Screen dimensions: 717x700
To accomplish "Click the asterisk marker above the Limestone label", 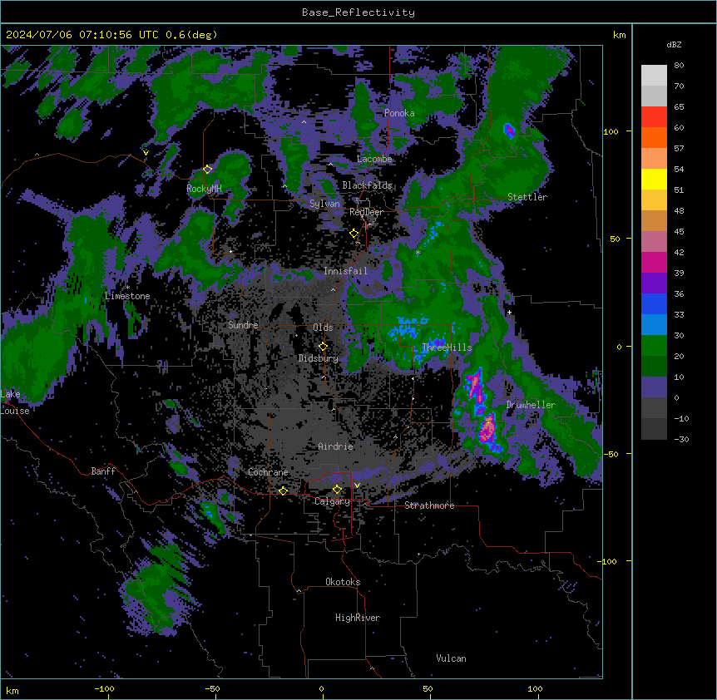I will 127,288.
